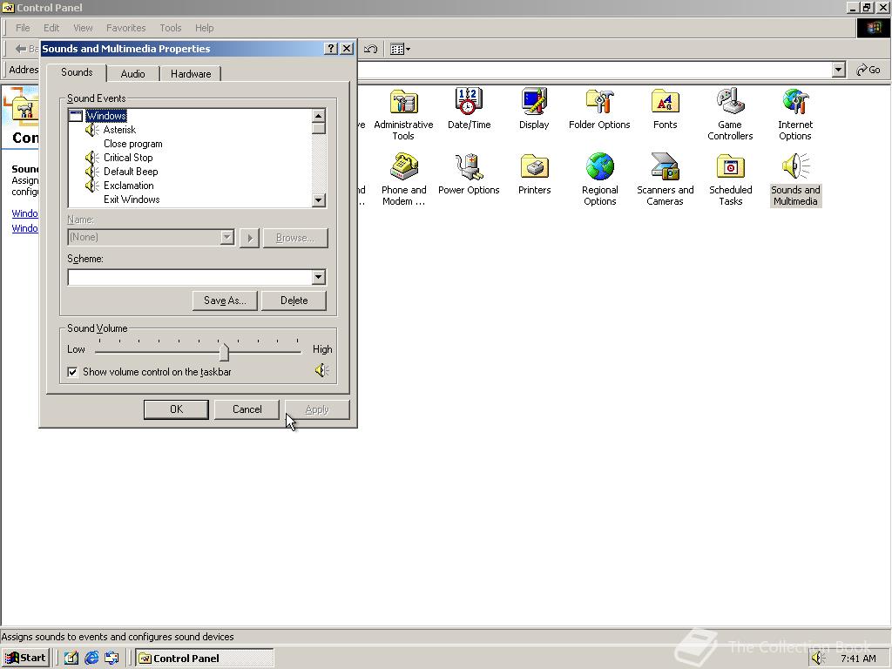The width and height of the screenshot is (892, 669).
Task: Open the Favorites menu
Action: tap(125, 28)
